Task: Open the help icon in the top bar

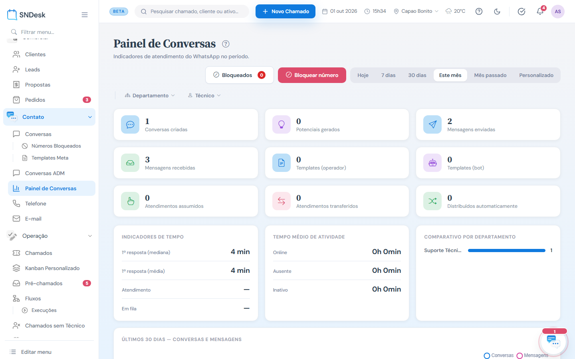Action: [x=479, y=12]
